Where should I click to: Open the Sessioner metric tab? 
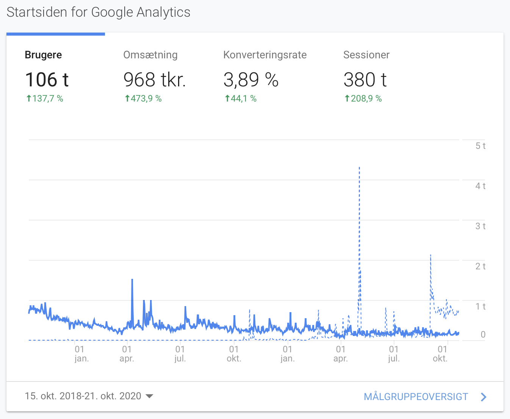[366, 55]
